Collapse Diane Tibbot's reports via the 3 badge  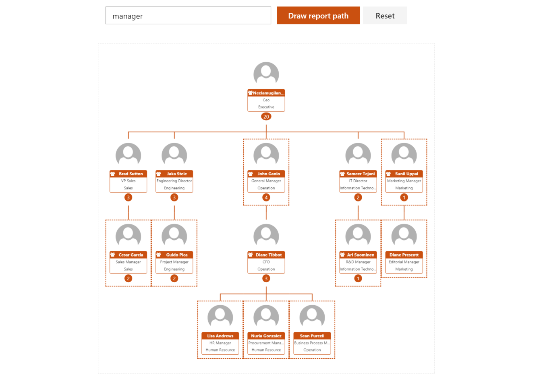[x=266, y=278]
